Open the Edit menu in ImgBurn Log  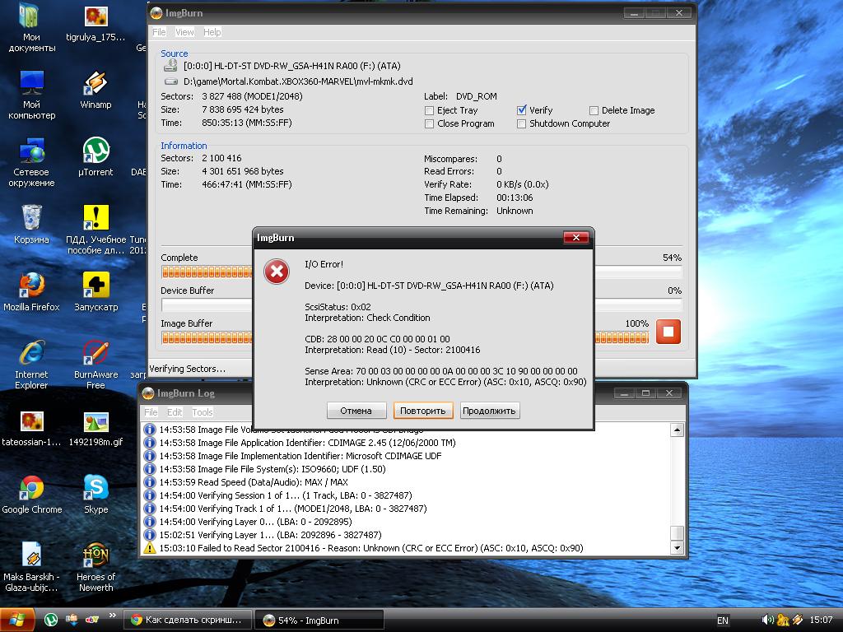175,412
